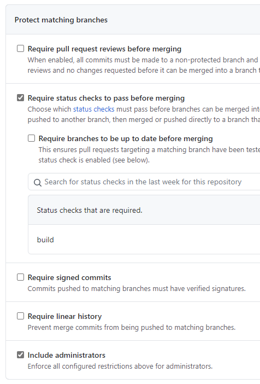Screen dimensions: 260x384
Task: Tick the Require branches to be up to date checkbox
Action: (x=31, y=138)
